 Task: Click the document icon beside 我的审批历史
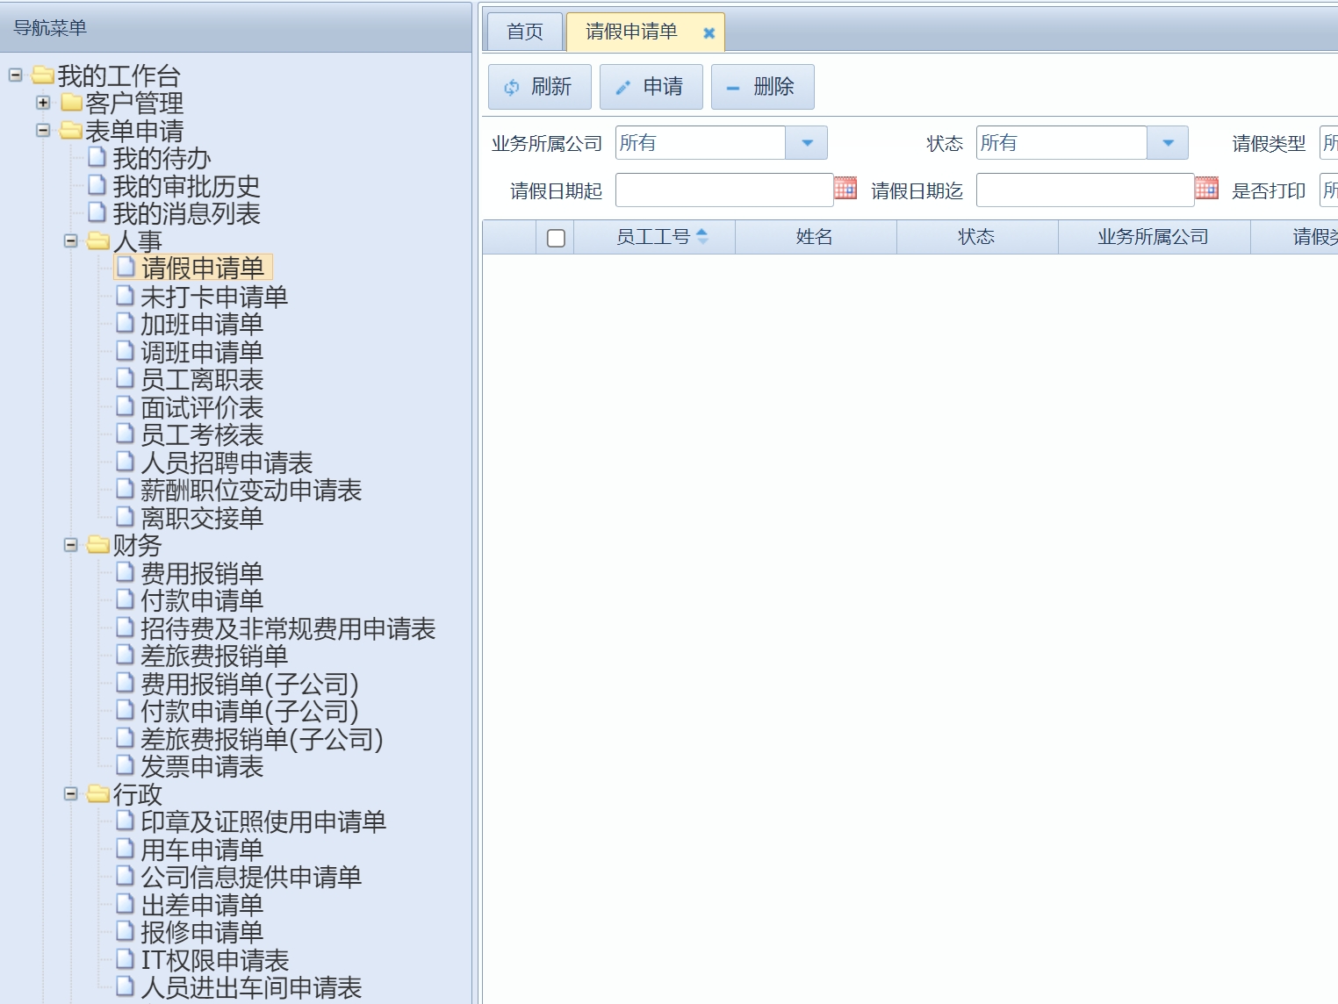97,185
